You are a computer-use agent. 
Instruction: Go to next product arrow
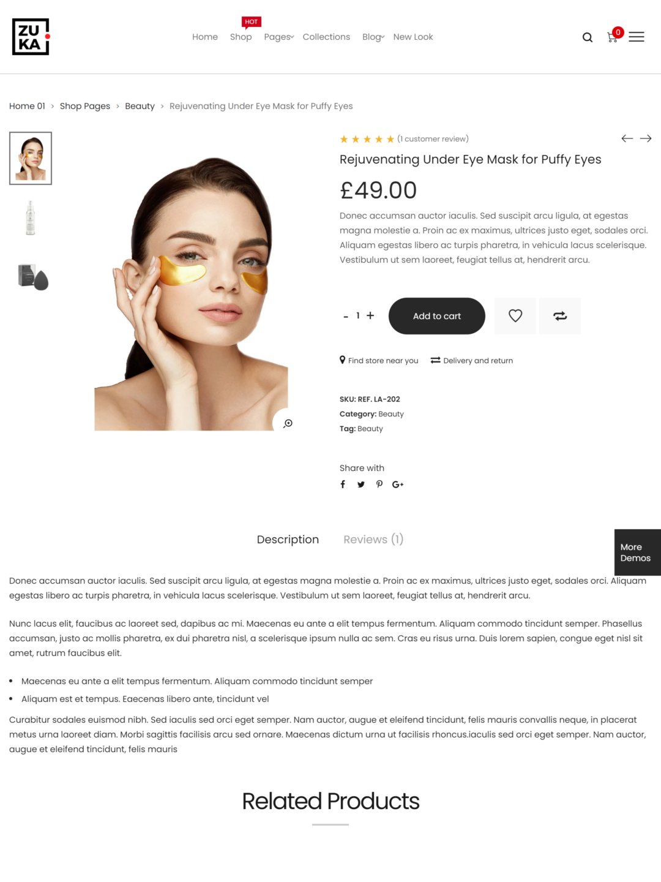(x=646, y=138)
